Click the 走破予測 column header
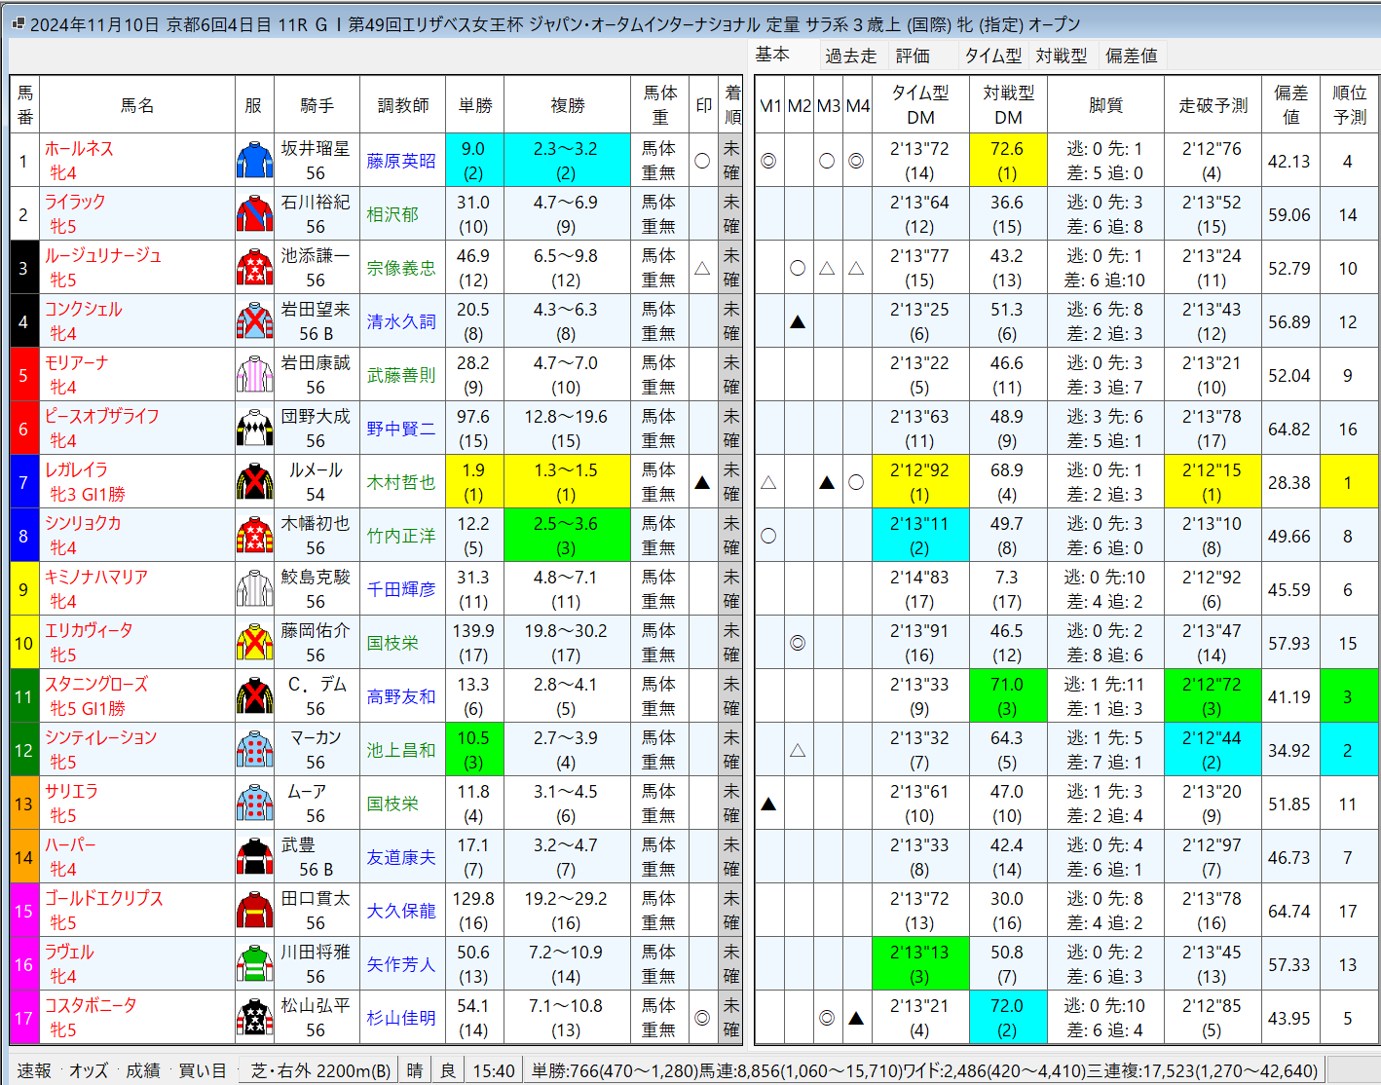The image size is (1381, 1085). click(x=1213, y=105)
